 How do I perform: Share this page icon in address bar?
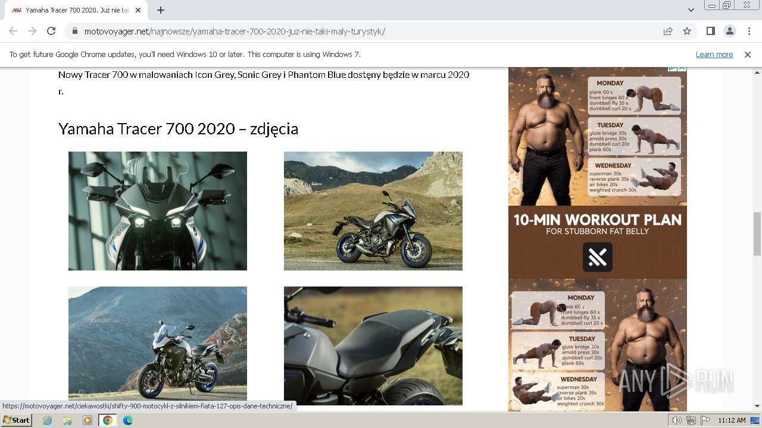pyautogui.click(x=668, y=31)
